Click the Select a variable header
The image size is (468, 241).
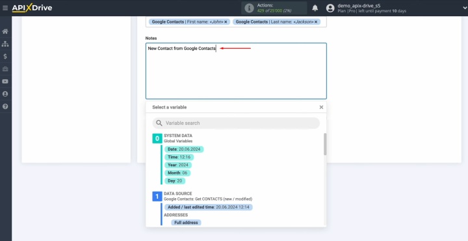tap(170, 107)
